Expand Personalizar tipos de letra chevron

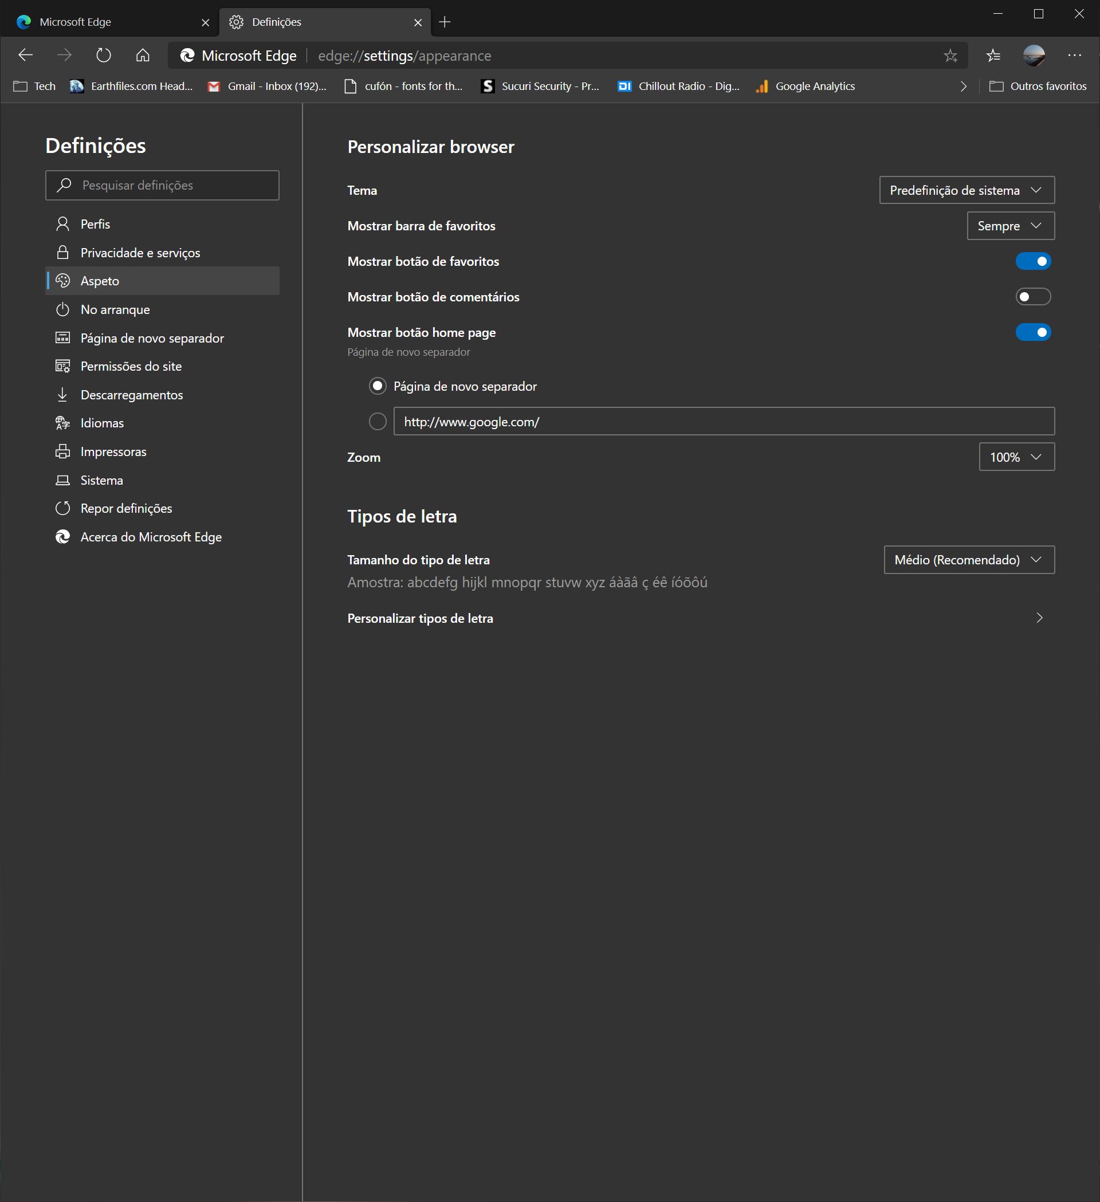coord(1039,618)
